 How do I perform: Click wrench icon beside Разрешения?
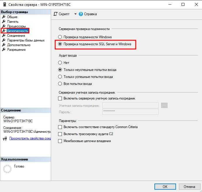tap(4, 49)
